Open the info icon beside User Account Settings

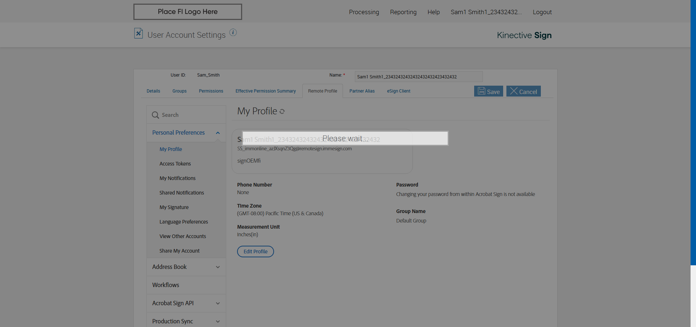click(x=233, y=32)
